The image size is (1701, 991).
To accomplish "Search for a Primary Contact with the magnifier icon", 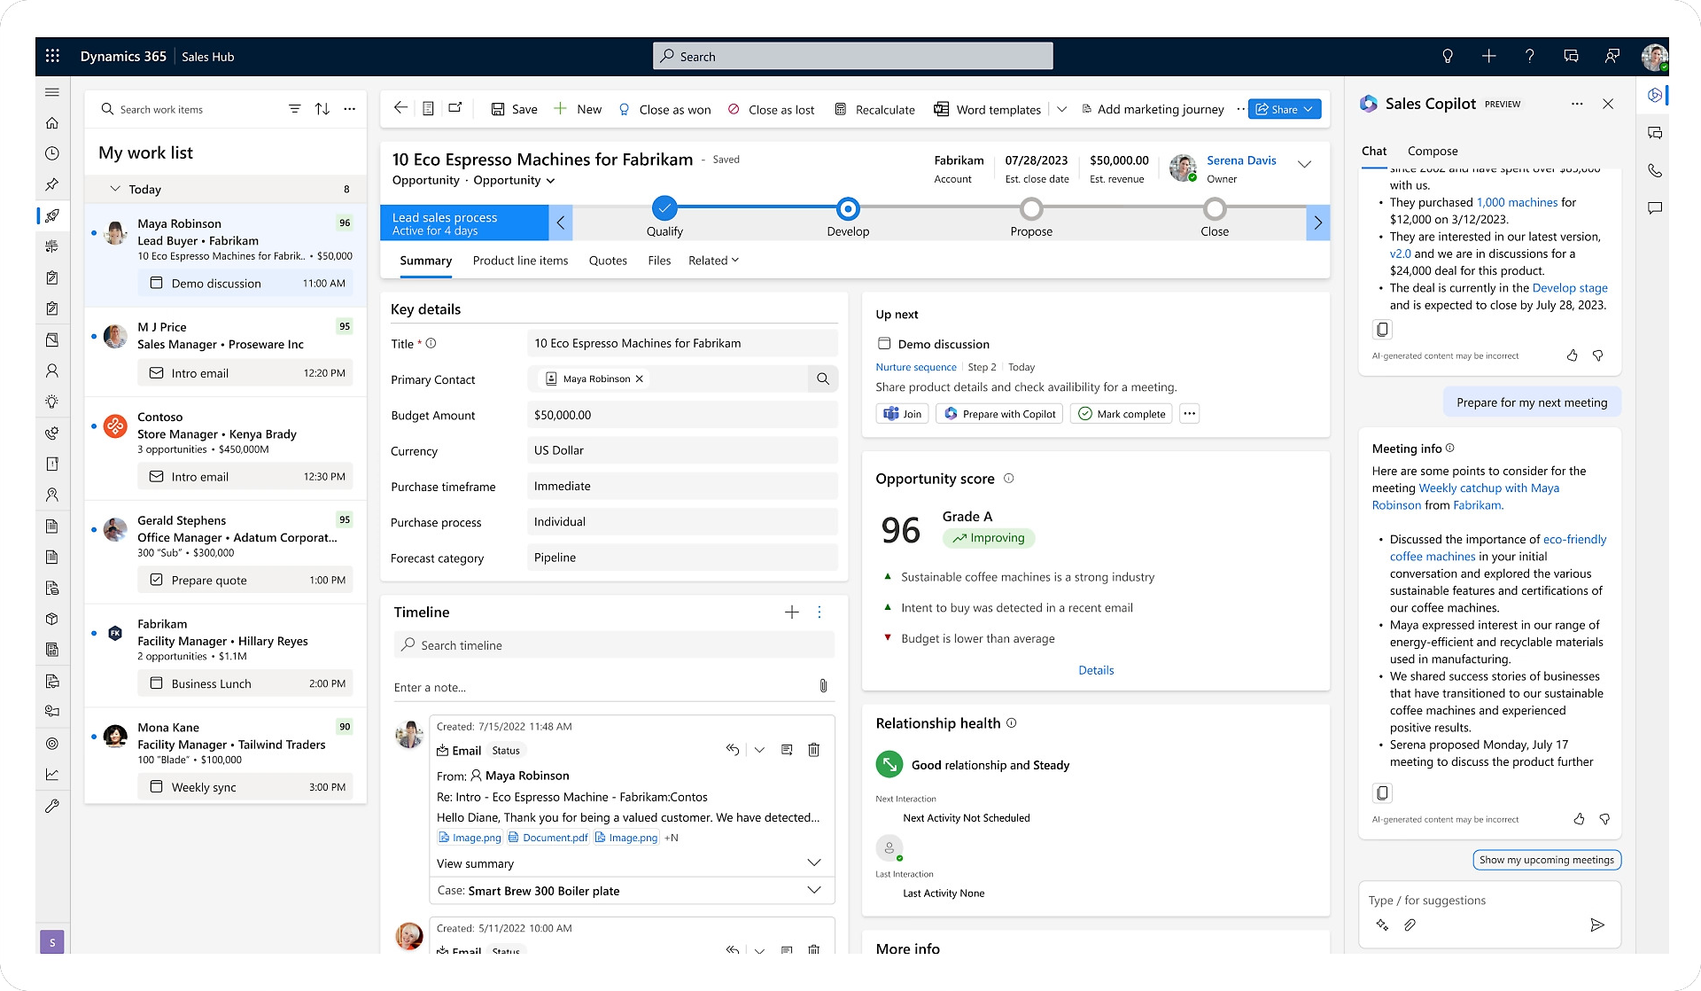I will click(823, 378).
